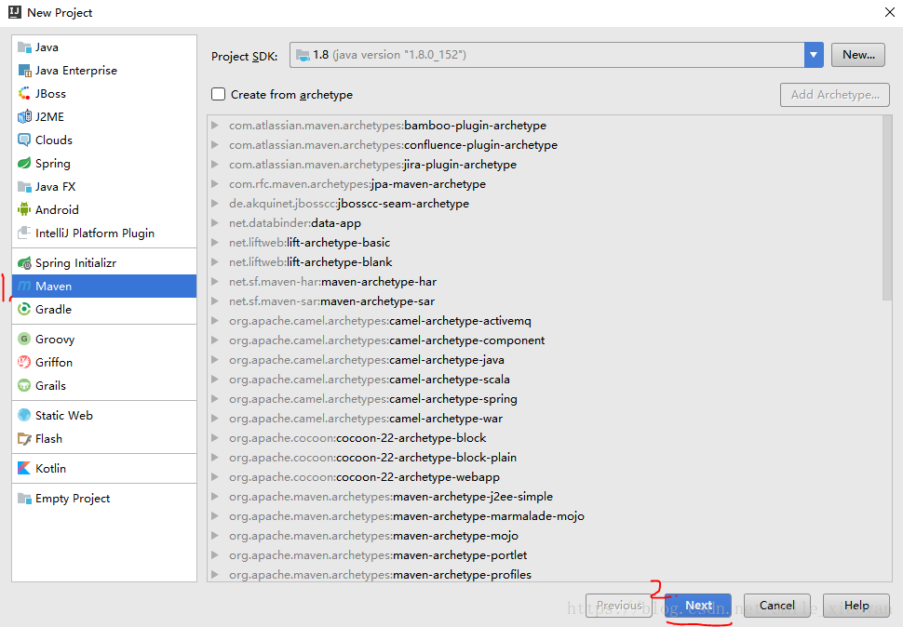
Task: Select maven-archetype-sar row
Action: 545,300
